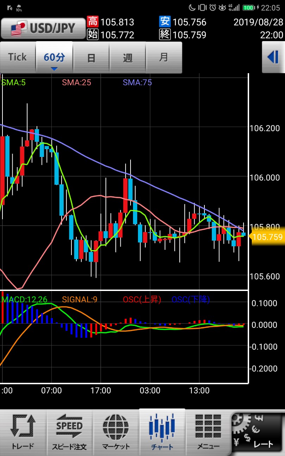Screen dimensions: 285x456
Task: Tap the 106.200 price axis label
Action: (265, 128)
